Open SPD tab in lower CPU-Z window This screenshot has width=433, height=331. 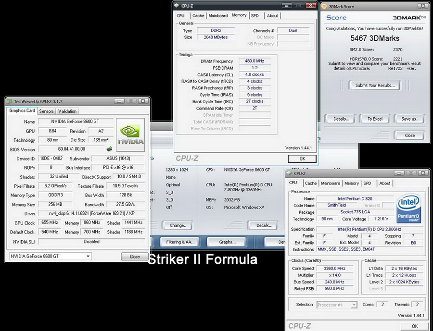point(367,183)
